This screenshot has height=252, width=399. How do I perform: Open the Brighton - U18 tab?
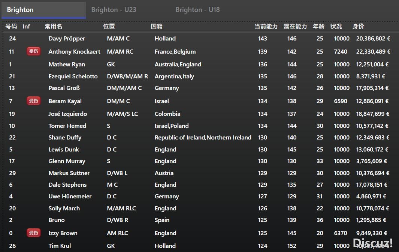(197, 10)
